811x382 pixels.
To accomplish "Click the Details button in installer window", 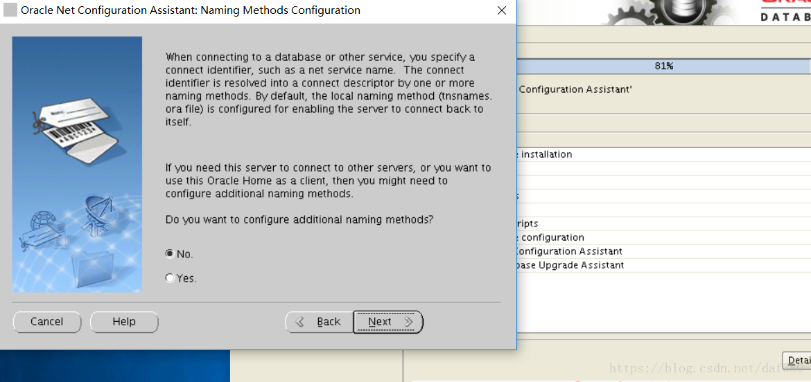I will pyautogui.click(x=796, y=361).
